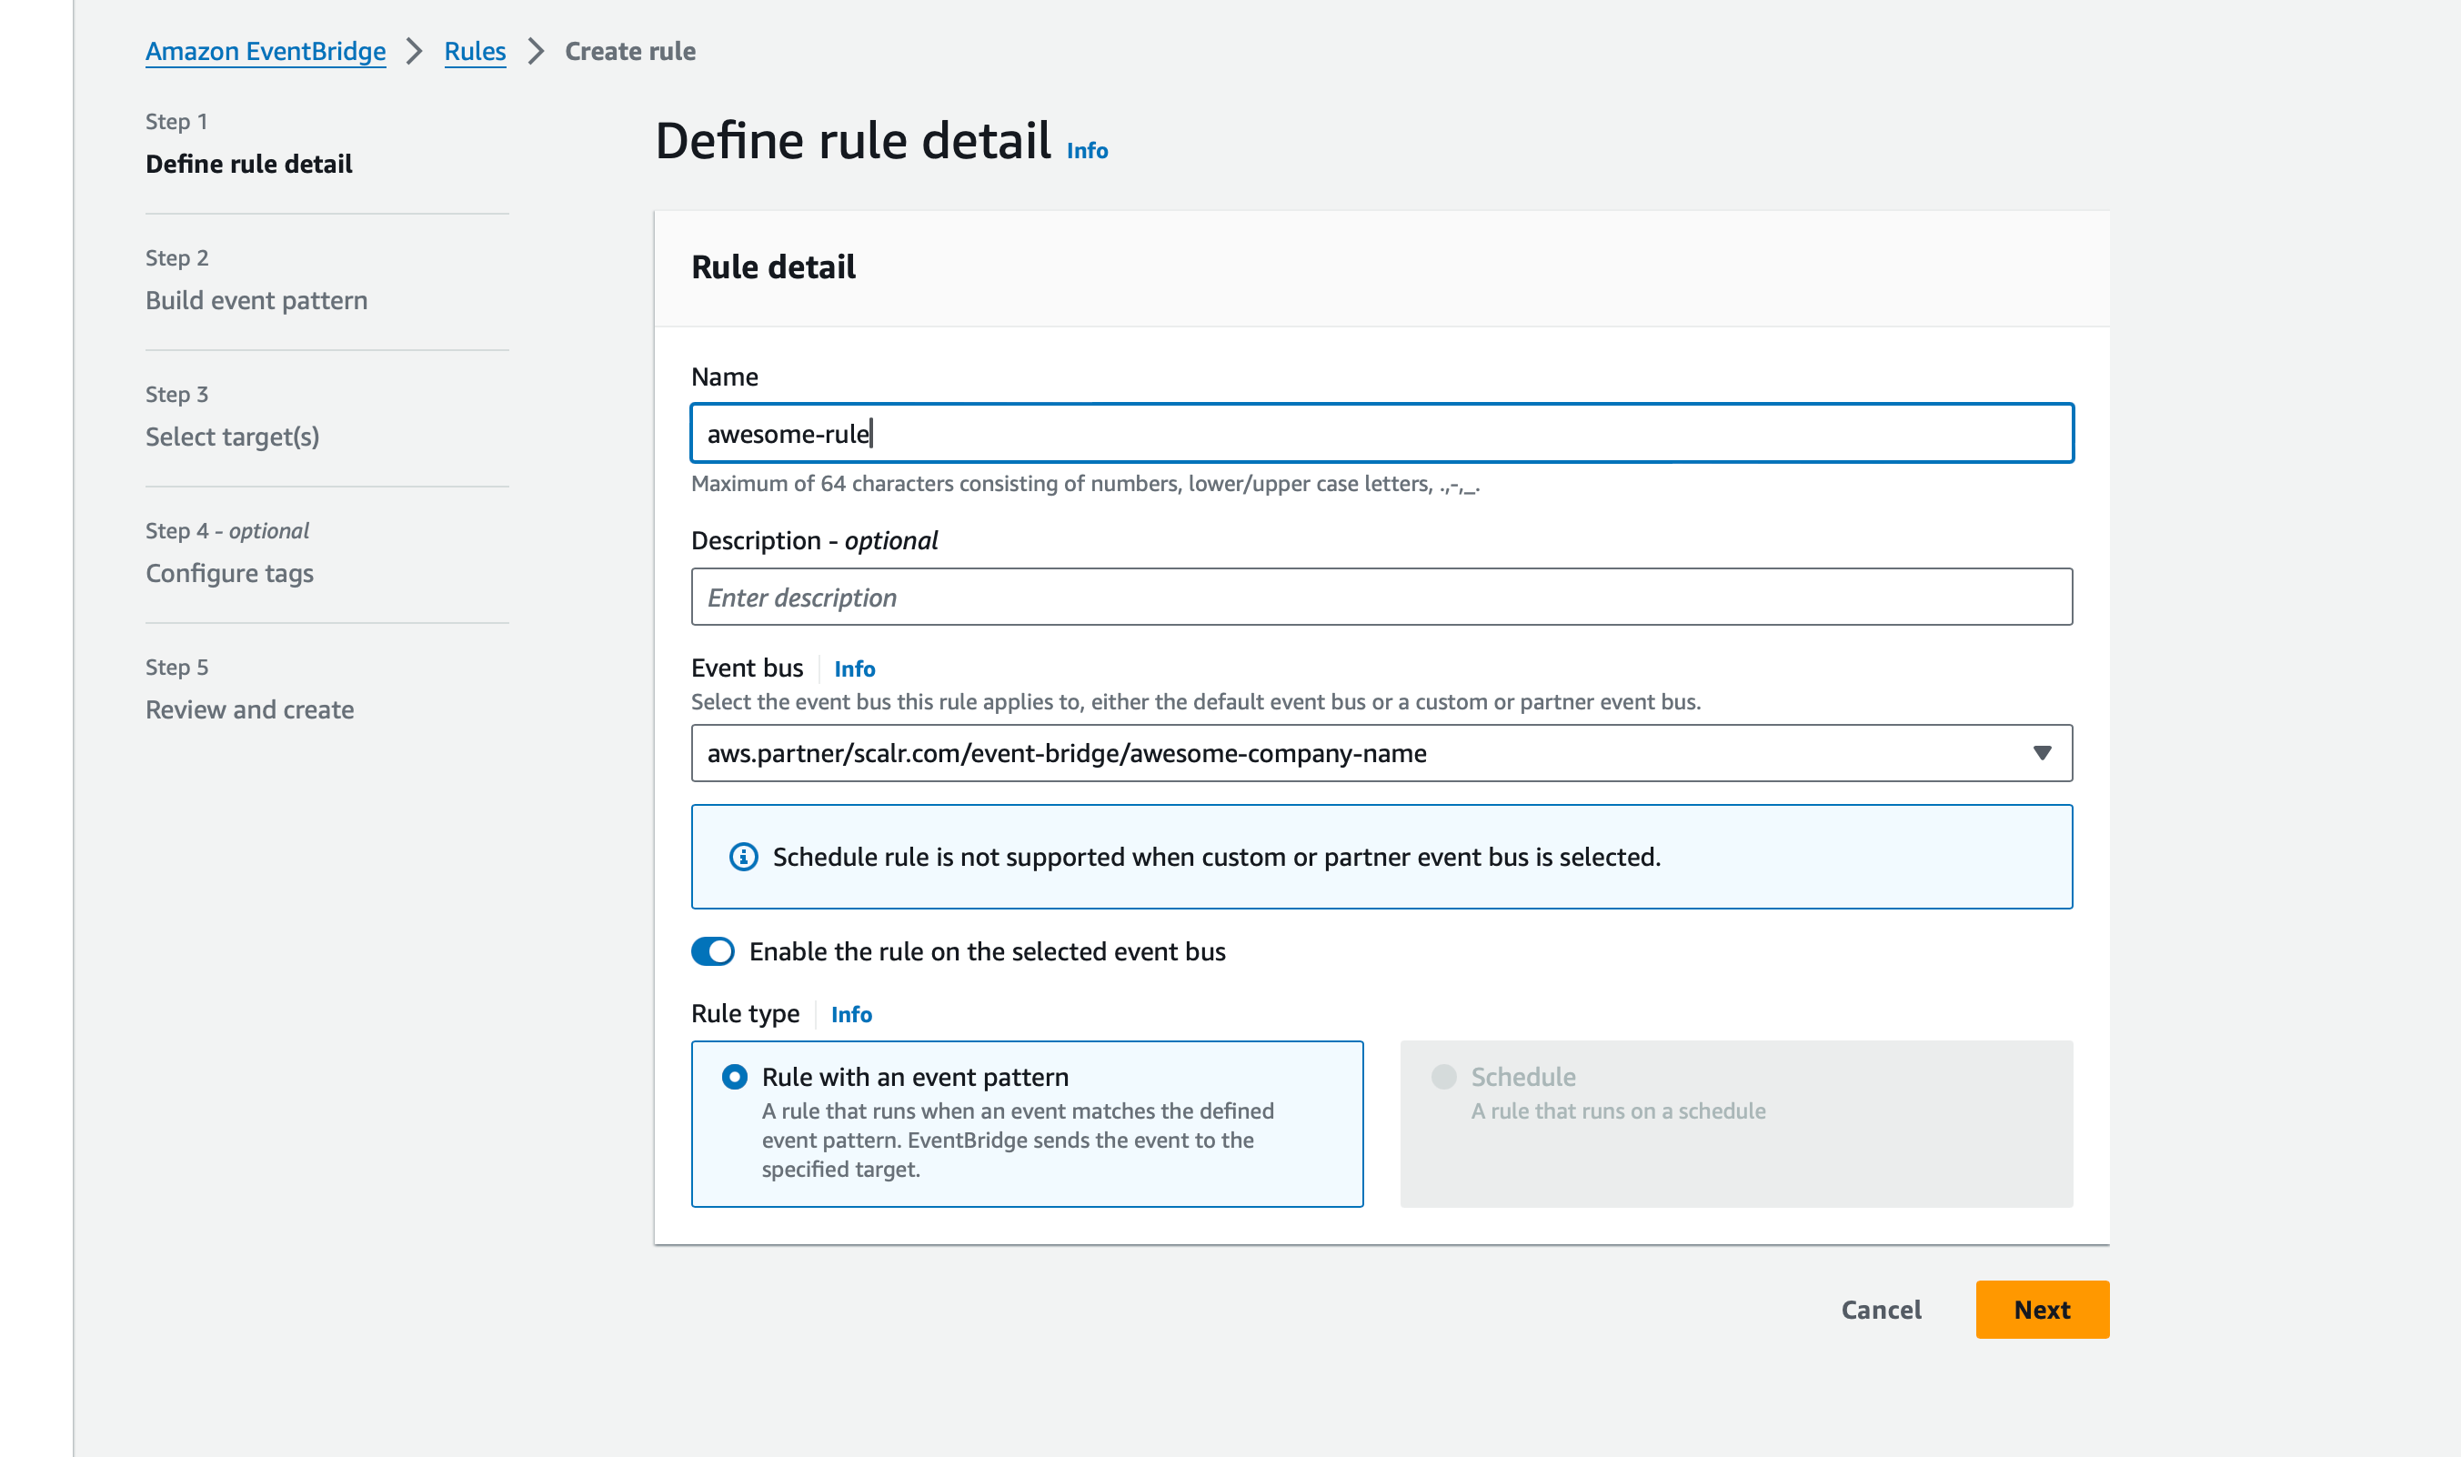Click the Cancel button
2461x1457 pixels.
tap(1880, 1310)
